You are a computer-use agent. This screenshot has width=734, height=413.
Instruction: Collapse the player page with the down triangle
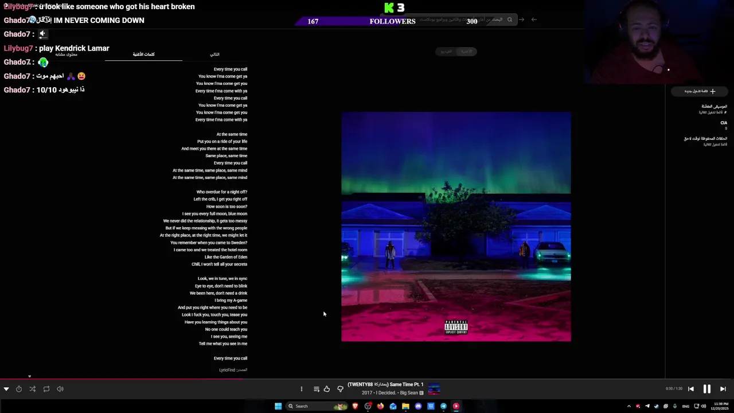(6, 389)
